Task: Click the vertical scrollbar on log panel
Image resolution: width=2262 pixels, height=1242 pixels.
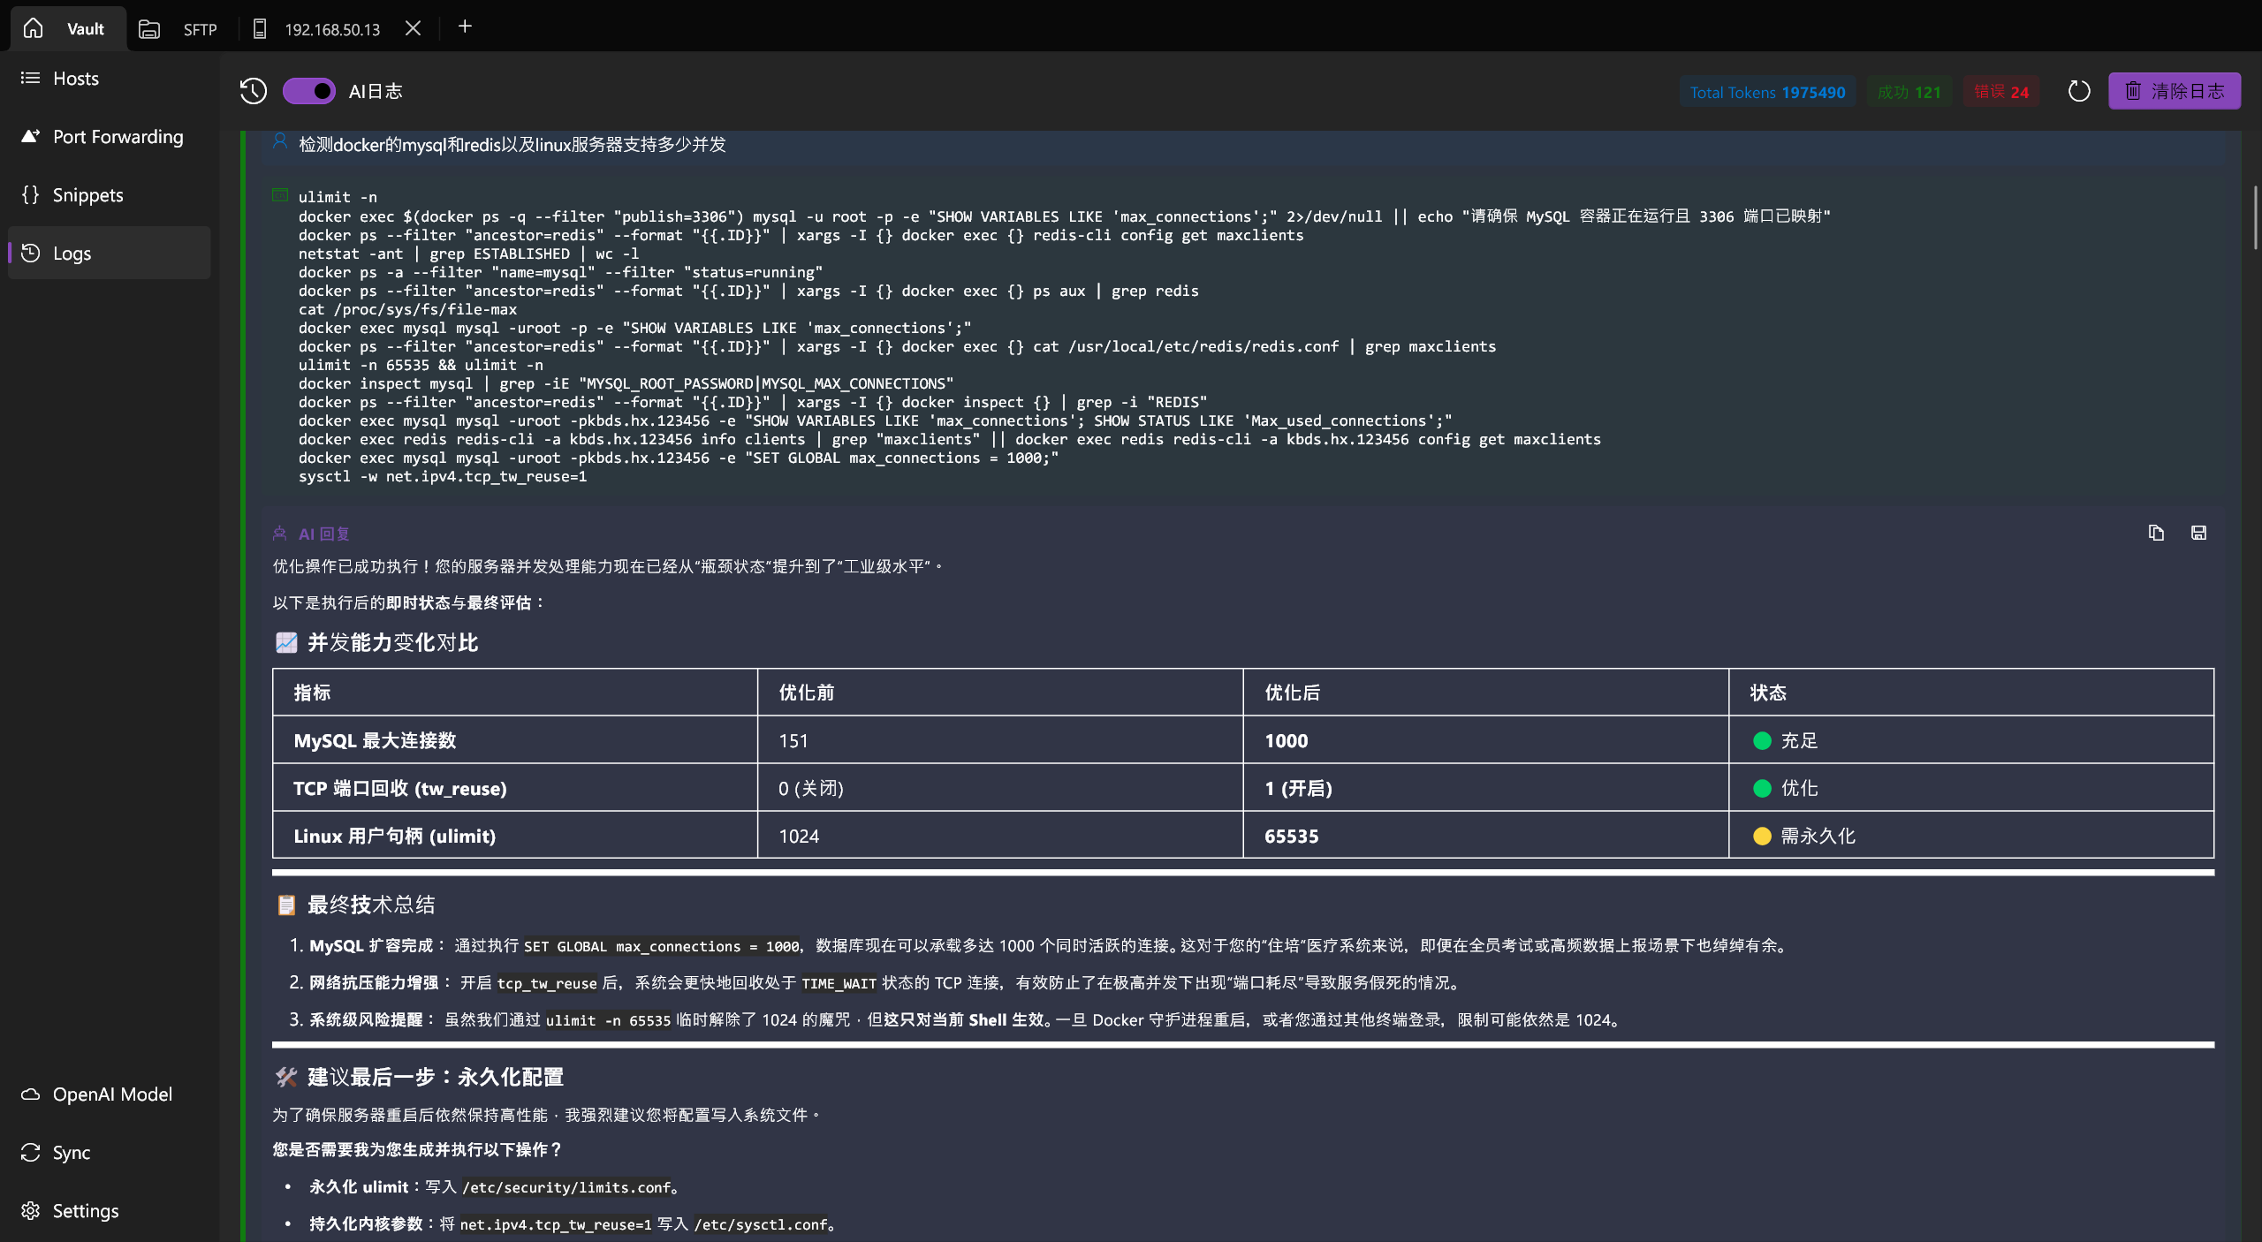Action: coord(2254,216)
